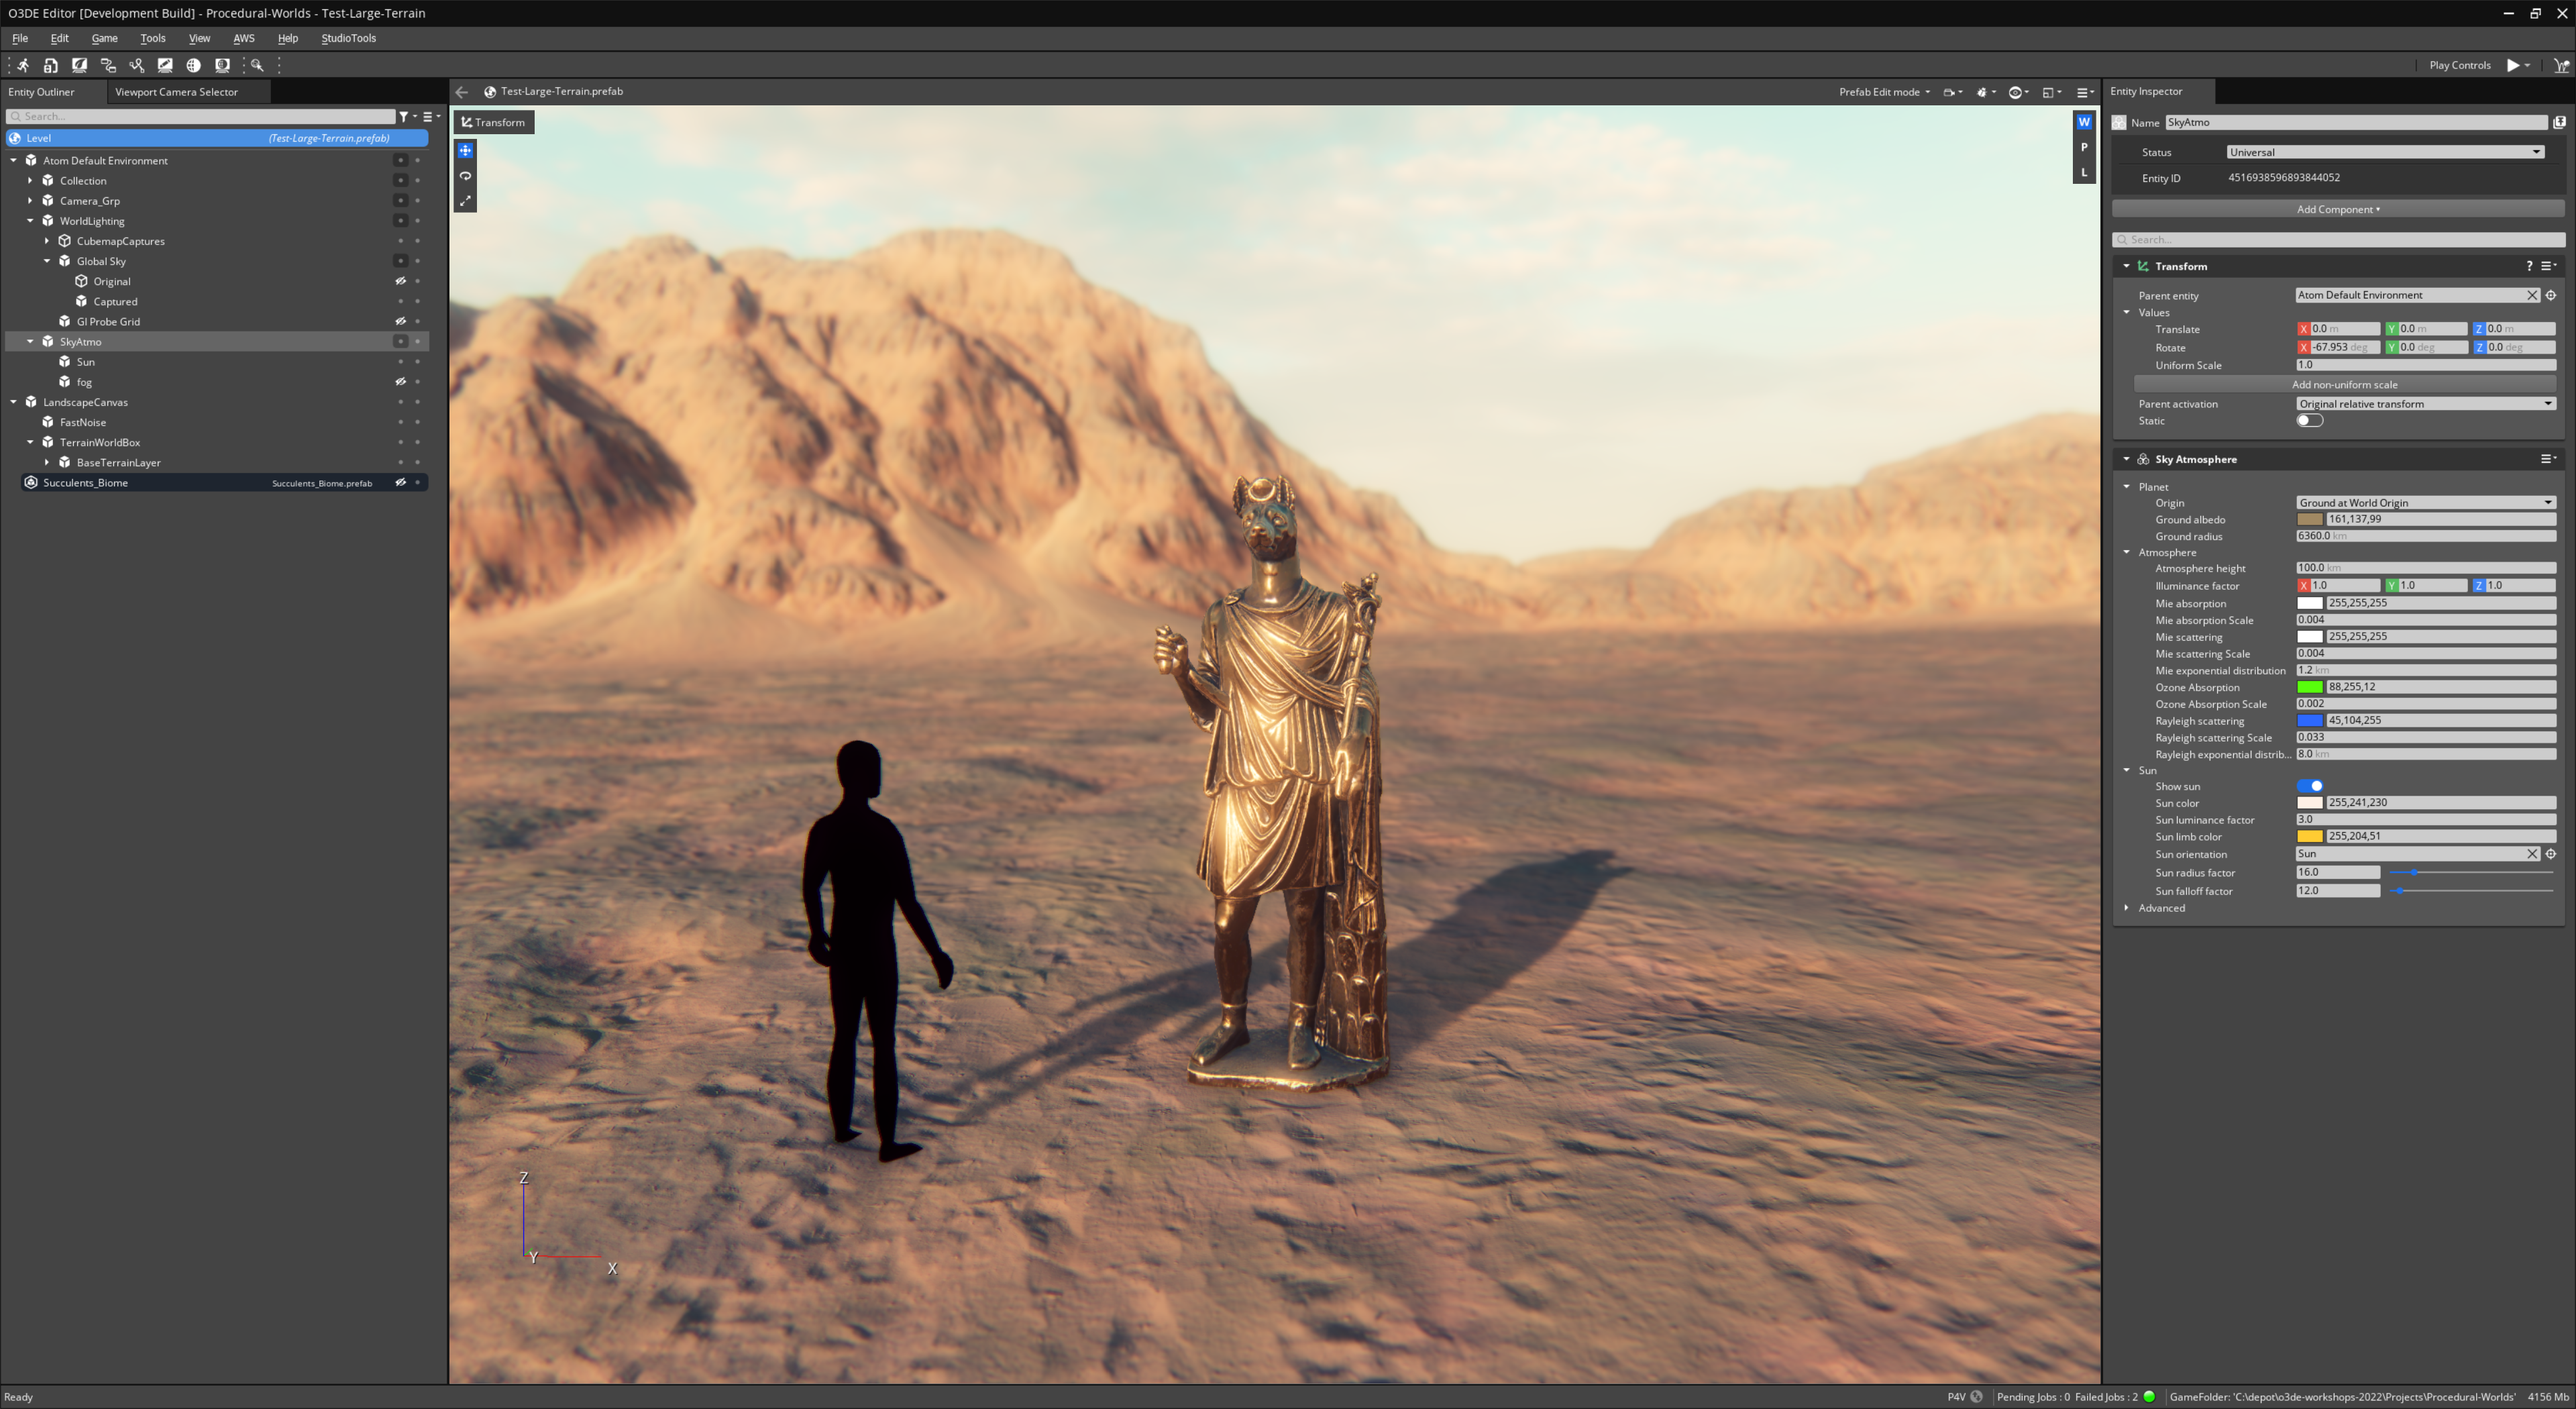Toggle visibility of Atom Default Environment
The width and height of the screenshot is (2576, 1409).
click(x=400, y=160)
